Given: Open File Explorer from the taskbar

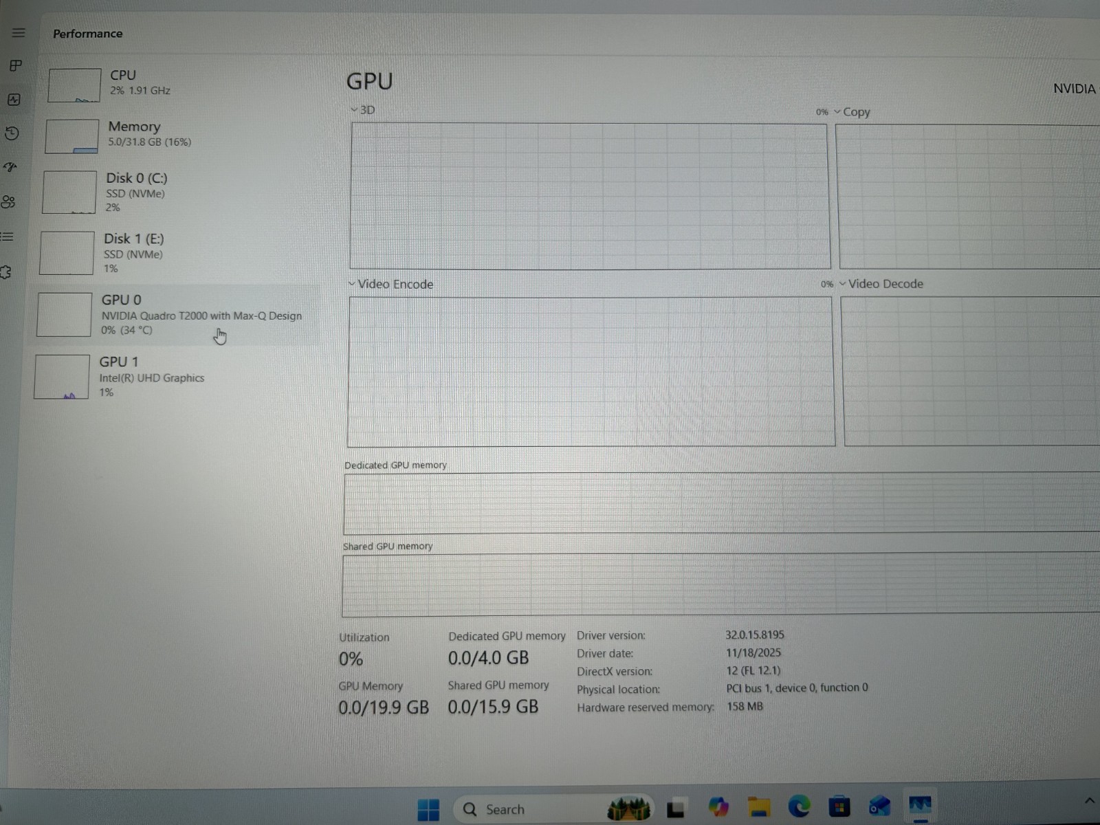Looking at the screenshot, I should point(759,806).
